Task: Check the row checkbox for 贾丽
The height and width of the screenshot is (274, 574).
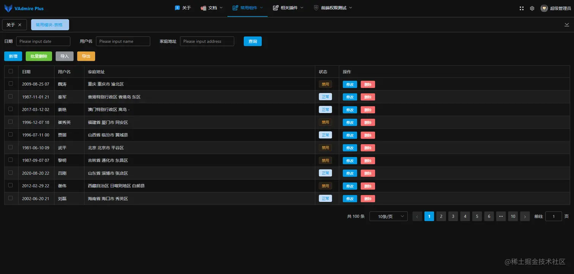Action: pos(11,135)
